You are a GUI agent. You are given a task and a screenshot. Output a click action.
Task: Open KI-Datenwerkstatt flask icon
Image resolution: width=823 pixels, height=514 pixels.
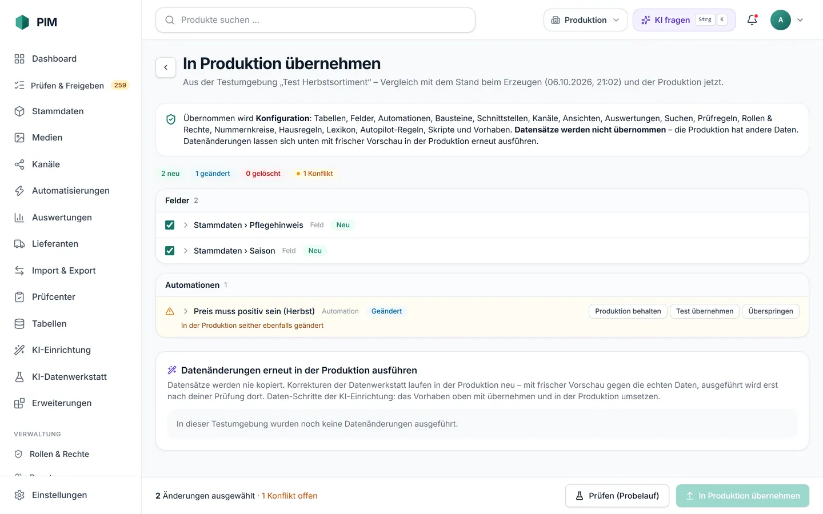point(19,377)
